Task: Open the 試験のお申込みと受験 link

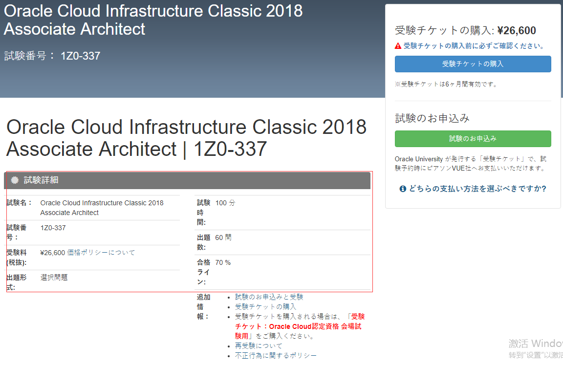Action: pos(269,297)
